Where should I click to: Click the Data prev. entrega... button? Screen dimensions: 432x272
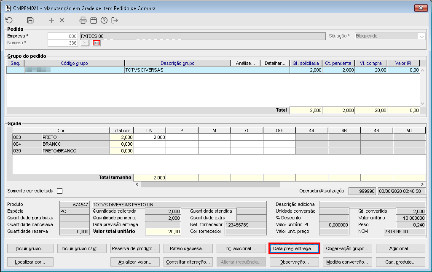coord(294,248)
